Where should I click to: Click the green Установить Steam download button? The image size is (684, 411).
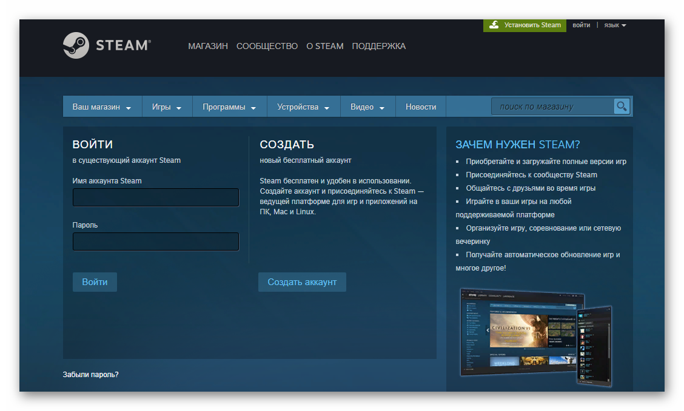pyautogui.click(x=525, y=25)
